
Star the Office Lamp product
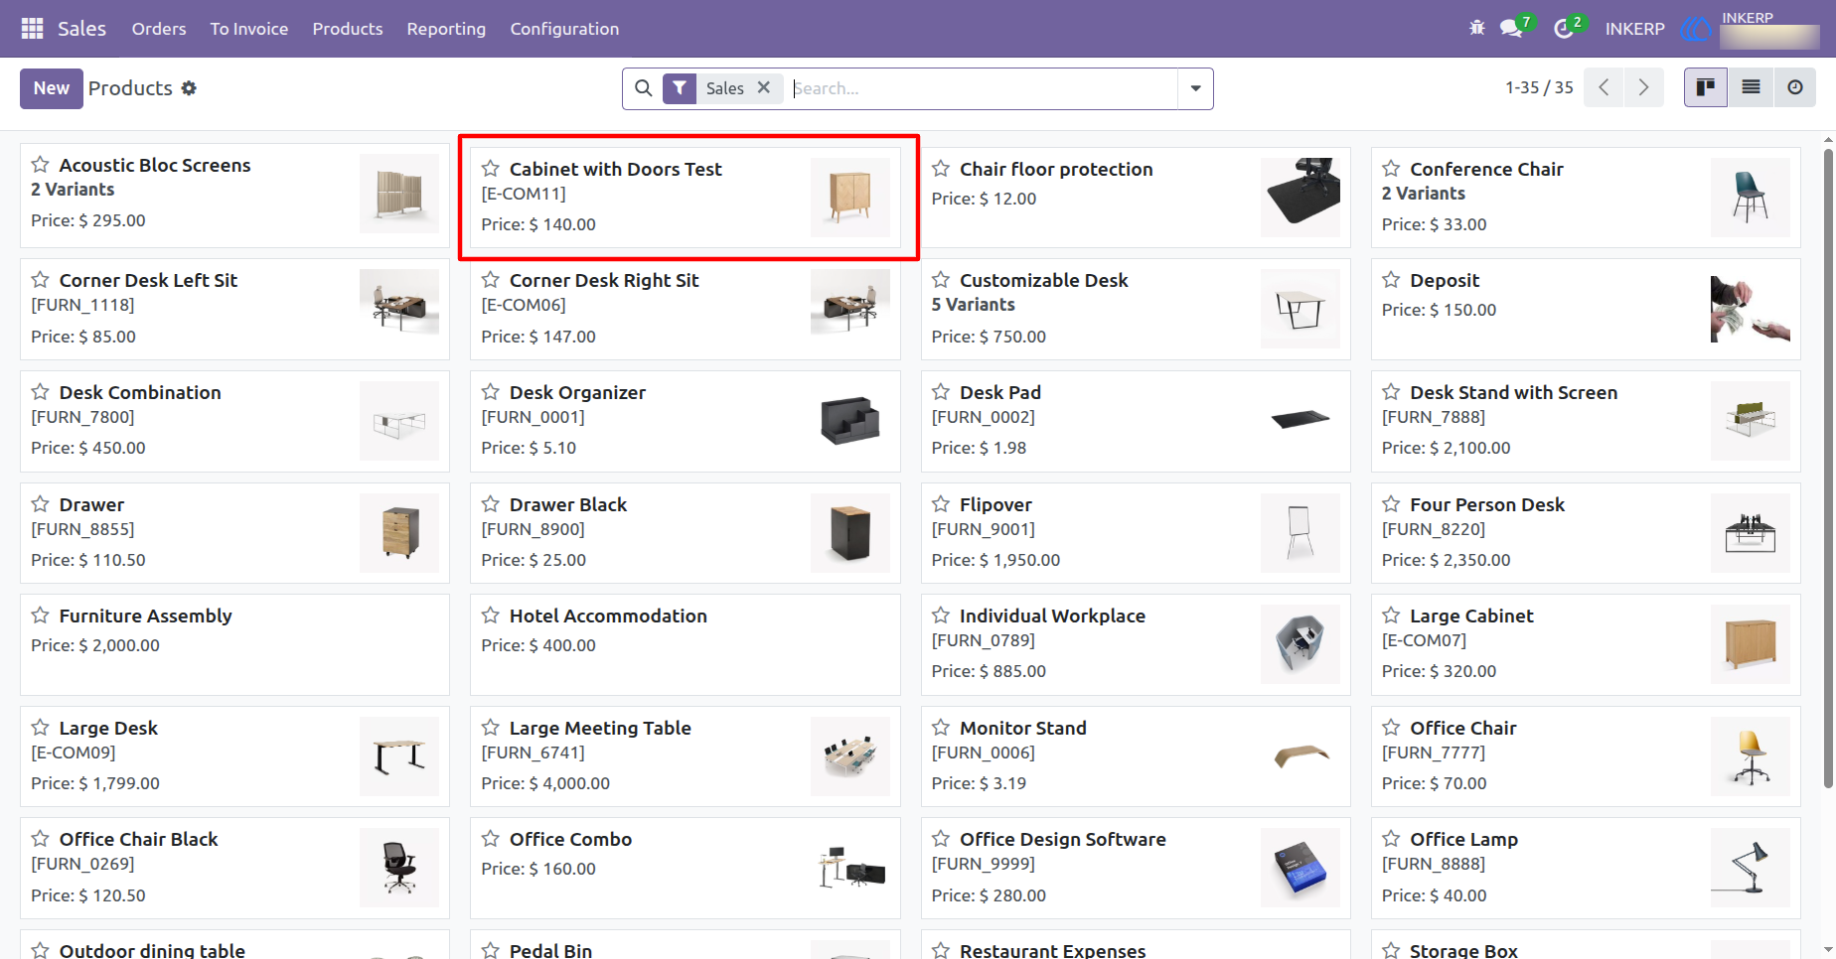[1391, 839]
